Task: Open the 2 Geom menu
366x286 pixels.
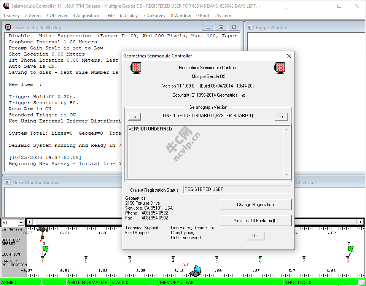Action: 33,16
